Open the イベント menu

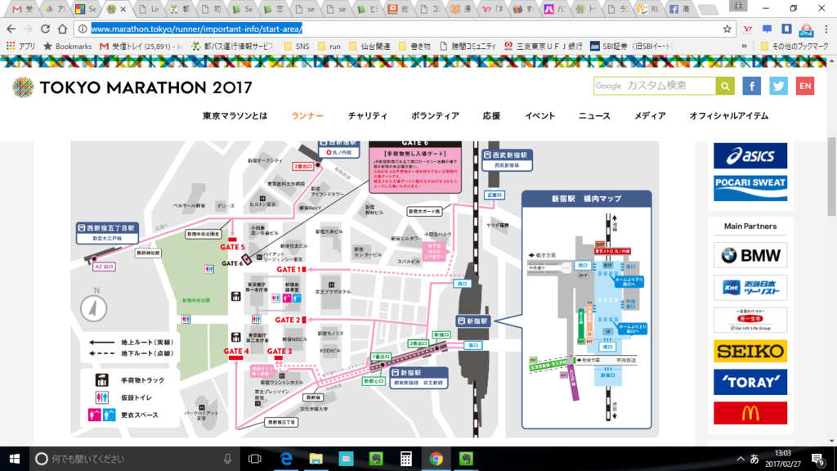539,116
